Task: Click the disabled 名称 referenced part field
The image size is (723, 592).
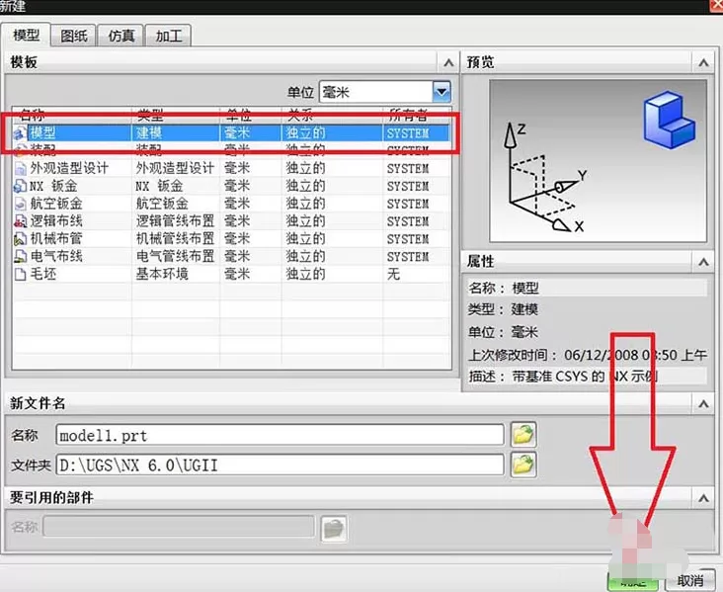Action: (x=179, y=527)
